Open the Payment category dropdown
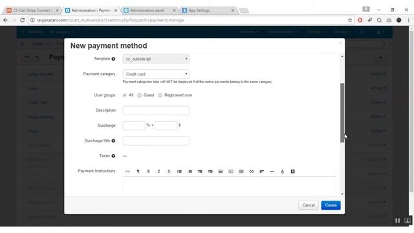The image size is (414, 233). [x=156, y=74]
